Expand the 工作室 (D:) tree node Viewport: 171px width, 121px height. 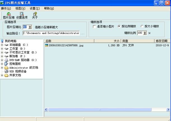point(2,49)
